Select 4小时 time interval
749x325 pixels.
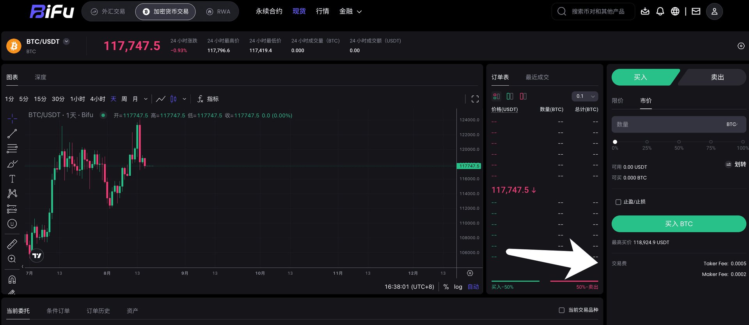coord(98,99)
